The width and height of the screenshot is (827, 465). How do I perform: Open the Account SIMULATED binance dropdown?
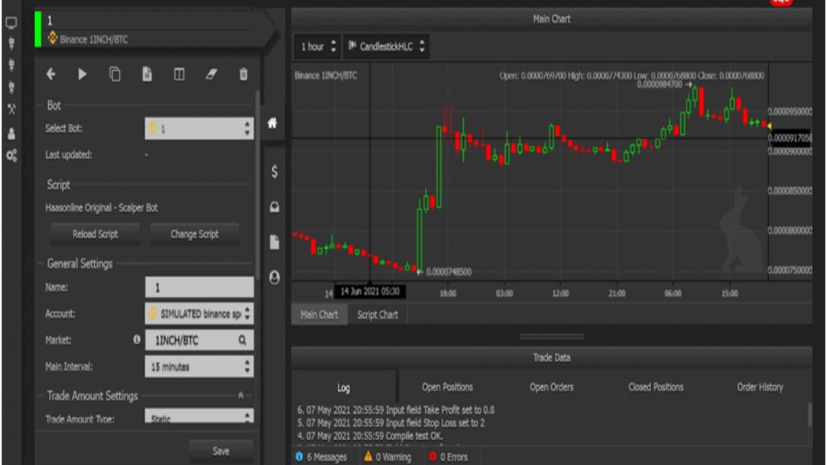click(199, 313)
